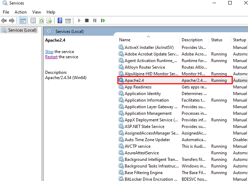Click the gear icon for Adobe Acrobat Update
This screenshot has height=181, width=248.
click(121, 54)
